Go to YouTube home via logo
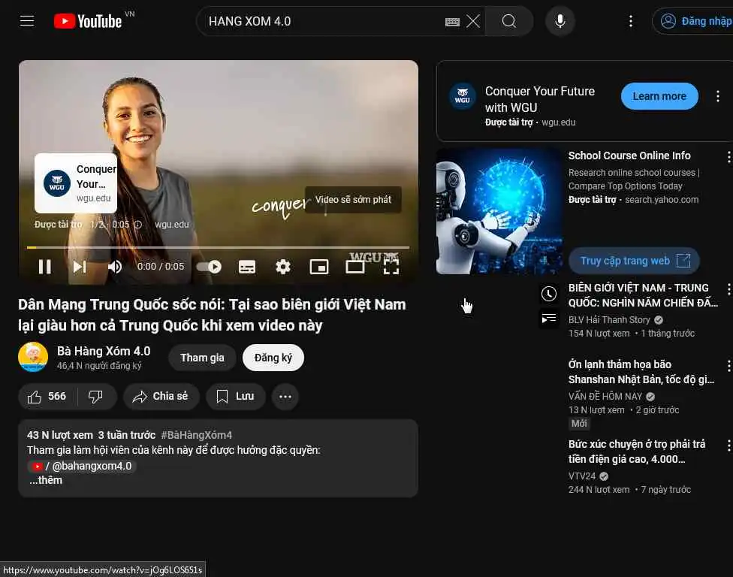The height and width of the screenshot is (577, 733). coord(89,21)
